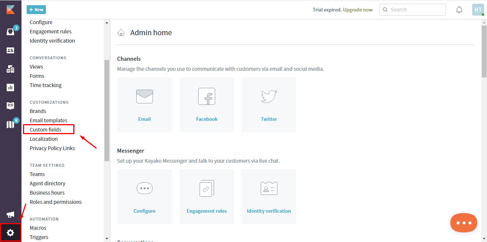Click the Email envelope icon
The height and width of the screenshot is (242, 487).
coord(144,96)
